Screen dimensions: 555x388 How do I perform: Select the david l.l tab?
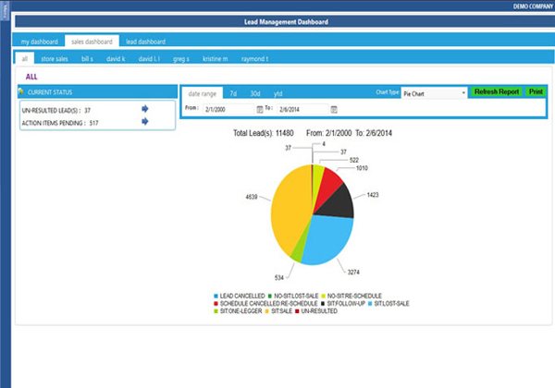coord(149,58)
